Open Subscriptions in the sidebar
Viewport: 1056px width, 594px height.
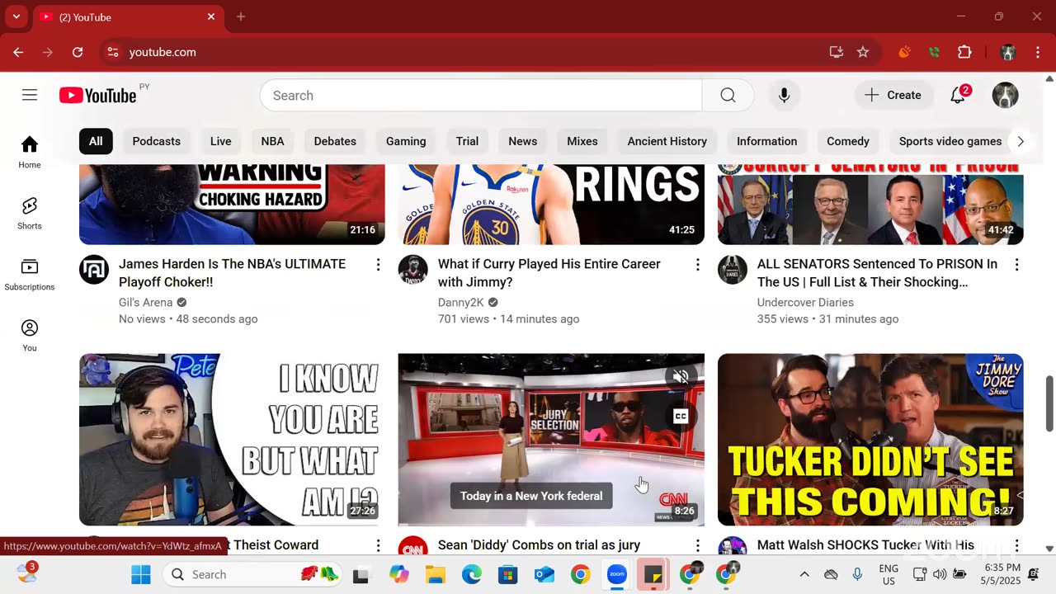(x=30, y=275)
